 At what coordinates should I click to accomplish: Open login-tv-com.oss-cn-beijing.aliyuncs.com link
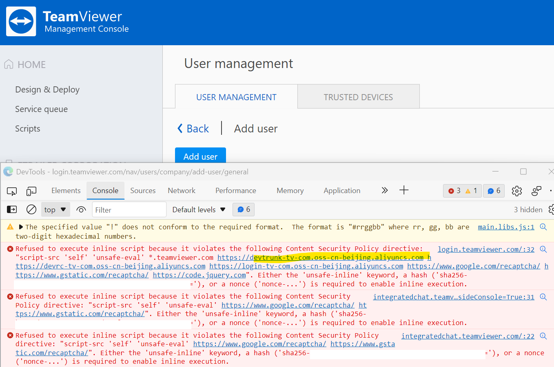(x=306, y=266)
